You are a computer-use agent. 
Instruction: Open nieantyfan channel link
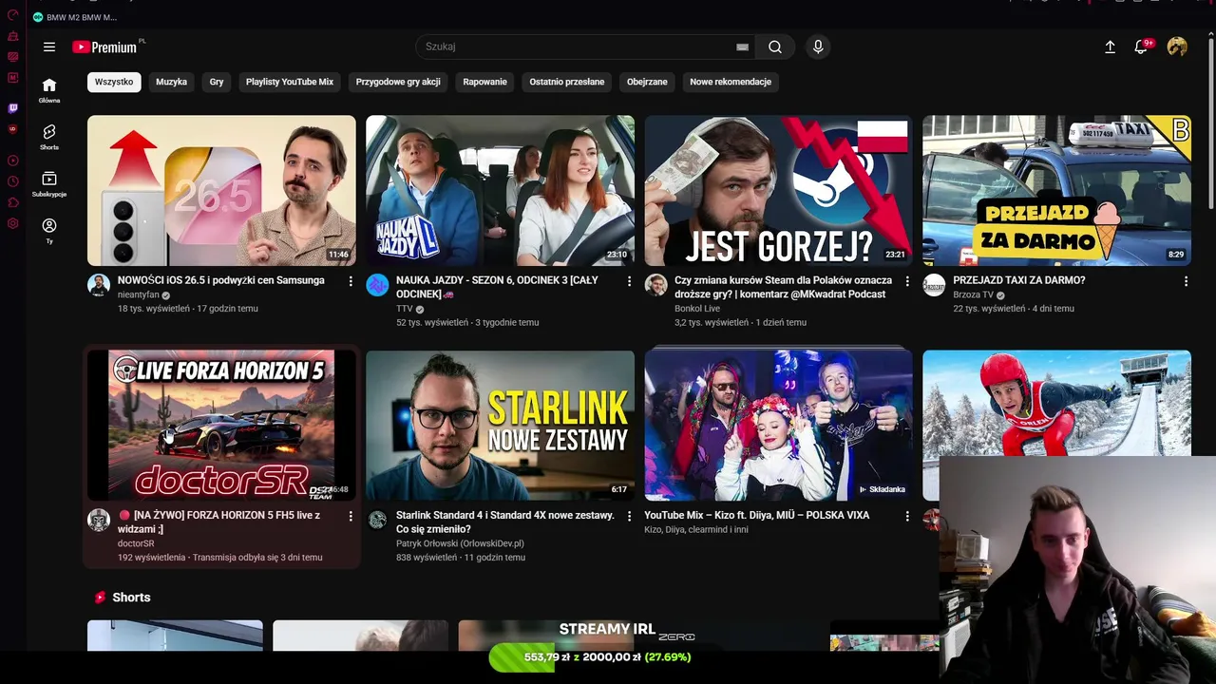click(x=139, y=294)
